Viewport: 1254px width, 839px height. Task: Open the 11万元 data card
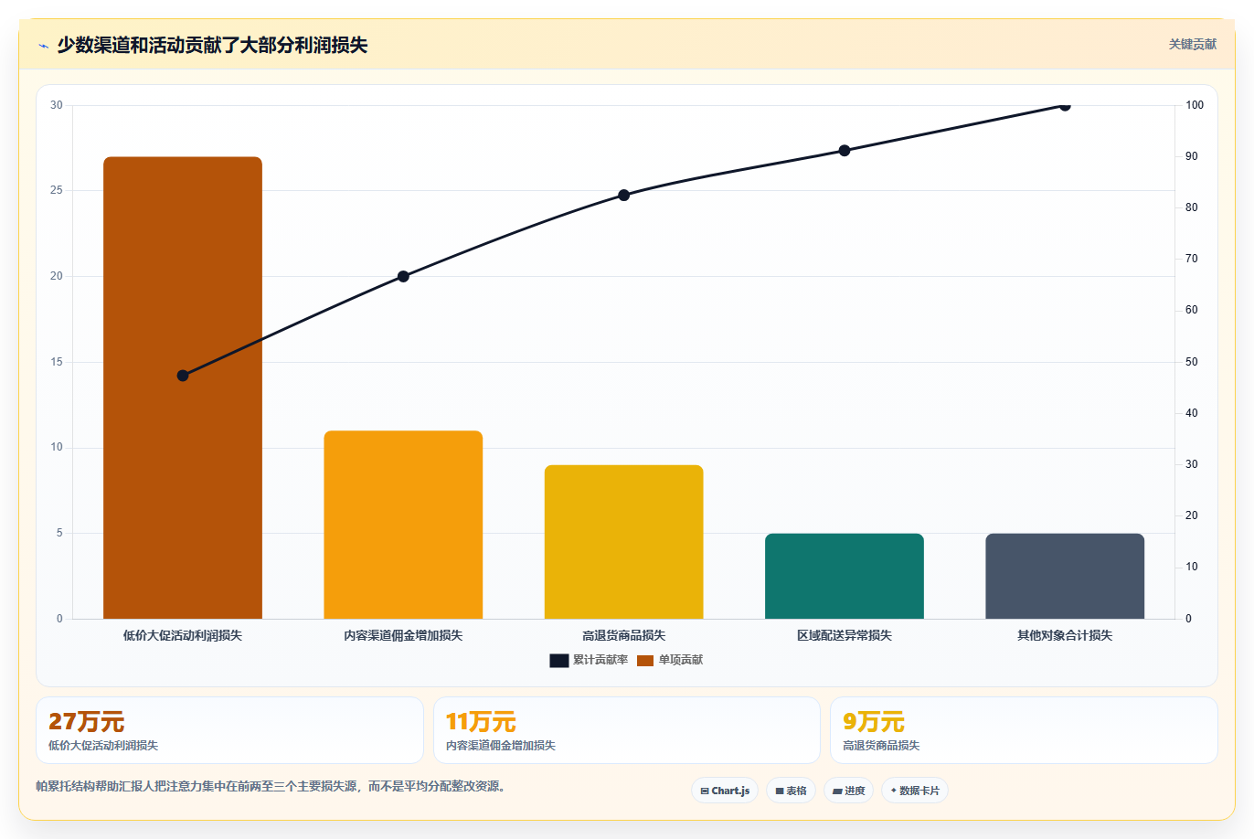[626, 730]
